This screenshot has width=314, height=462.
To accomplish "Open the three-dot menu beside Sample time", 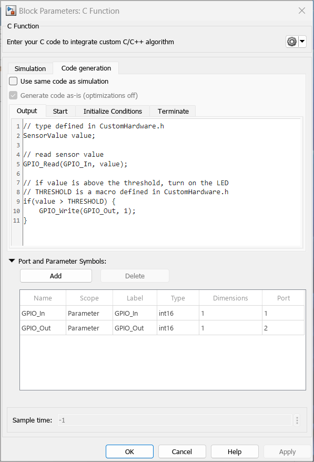I will tap(297, 420).
